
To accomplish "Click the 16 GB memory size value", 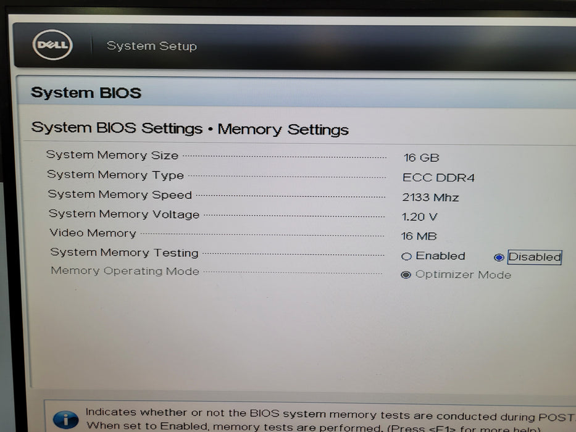I will pyautogui.click(x=421, y=158).
